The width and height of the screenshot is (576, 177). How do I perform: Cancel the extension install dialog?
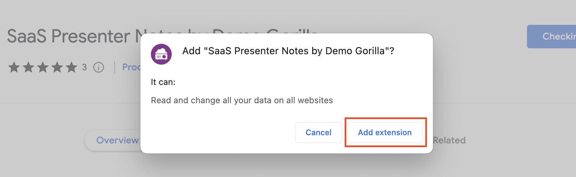click(318, 133)
